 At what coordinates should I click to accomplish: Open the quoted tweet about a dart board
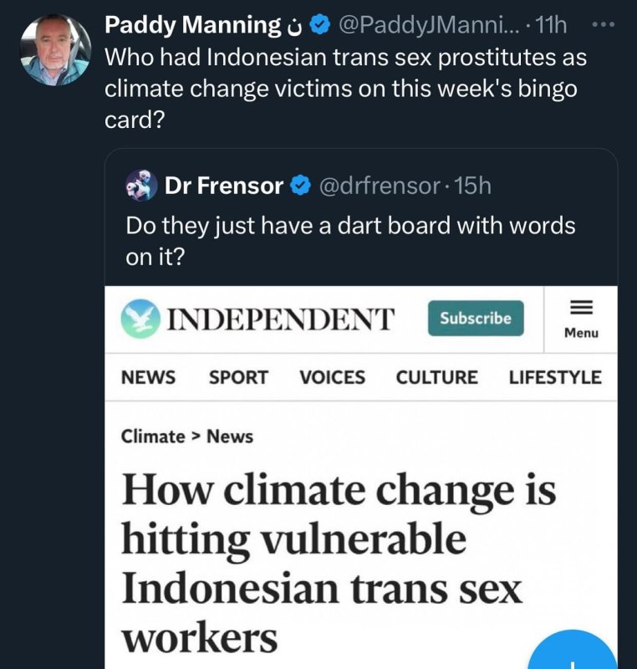pyautogui.click(x=350, y=240)
